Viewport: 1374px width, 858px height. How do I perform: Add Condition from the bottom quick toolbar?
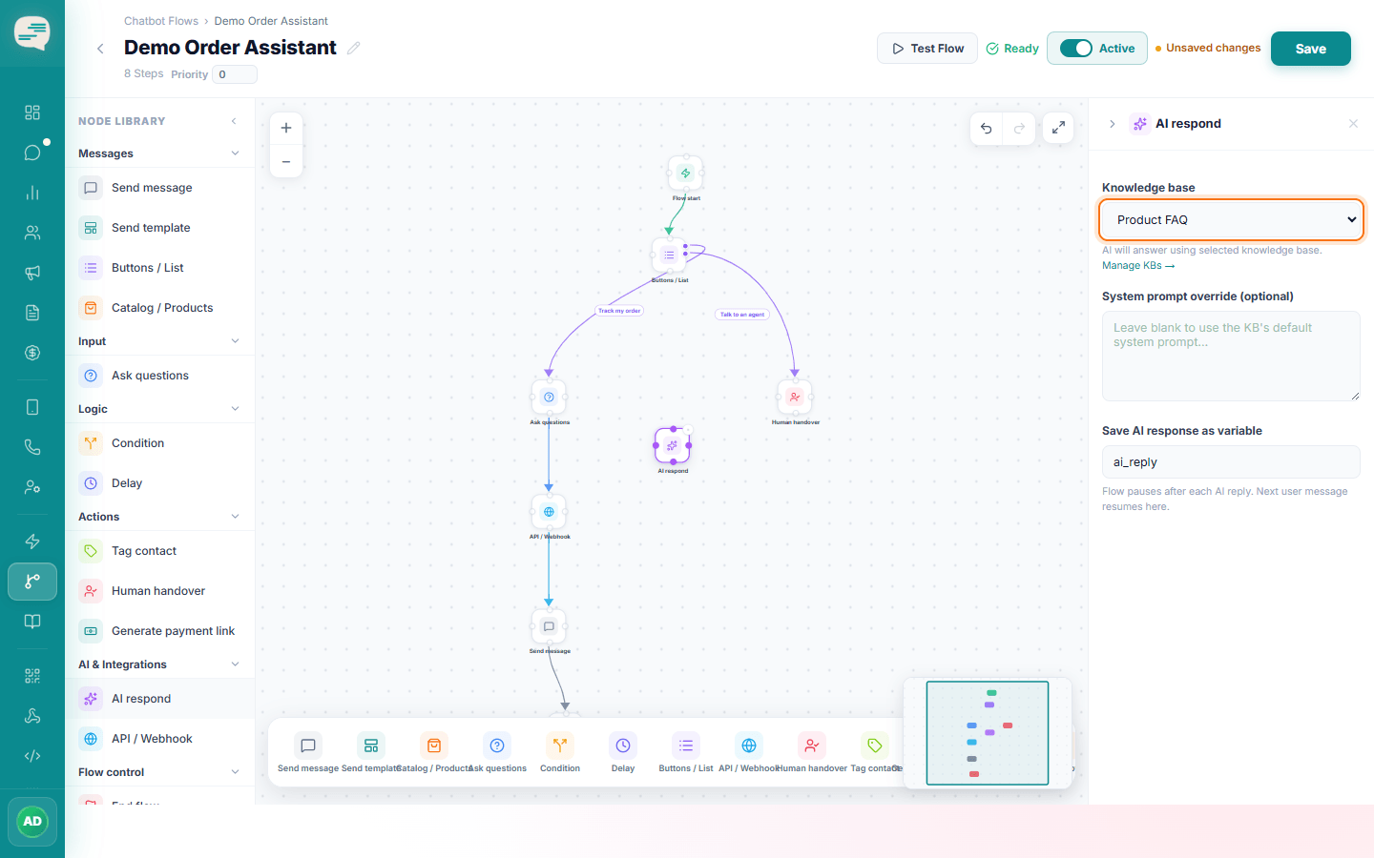click(x=560, y=752)
